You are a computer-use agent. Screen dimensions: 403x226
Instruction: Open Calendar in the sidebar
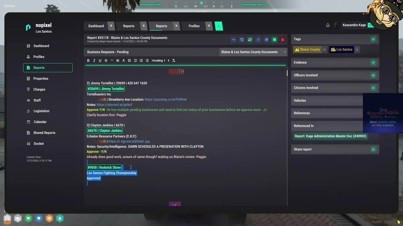coord(48,122)
